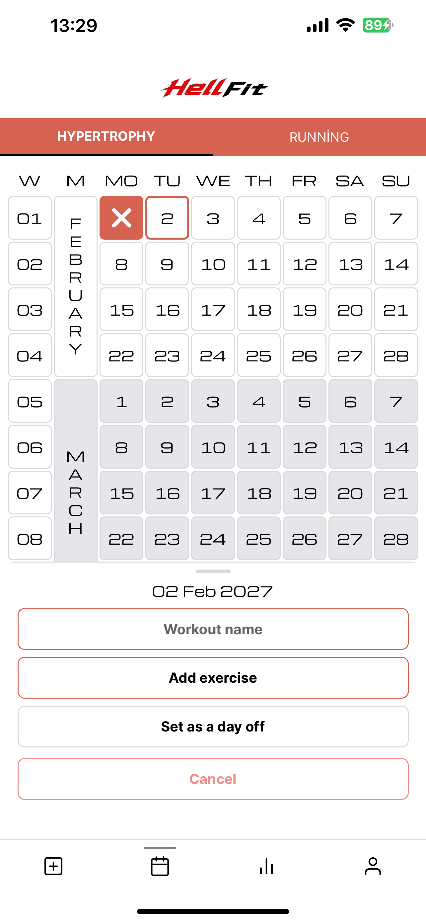Viewport: 426px width, 922px height.
Task: Select March 17 in the calendar
Action: click(x=213, y=493)
